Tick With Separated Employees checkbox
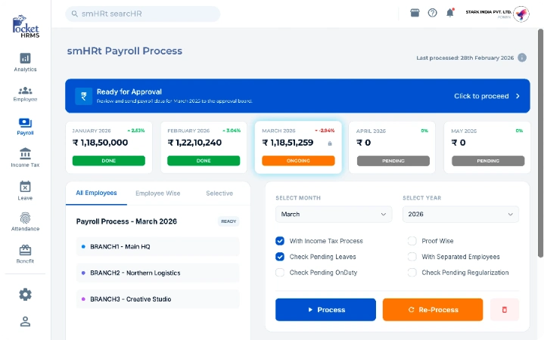The height and width of the screenshot is (340, 544). (x=412, y=257)
